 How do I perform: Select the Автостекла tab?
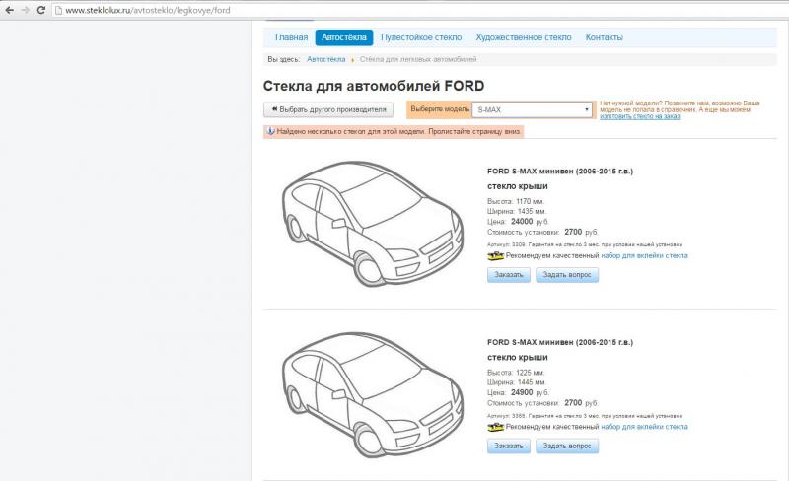point(344,37)
